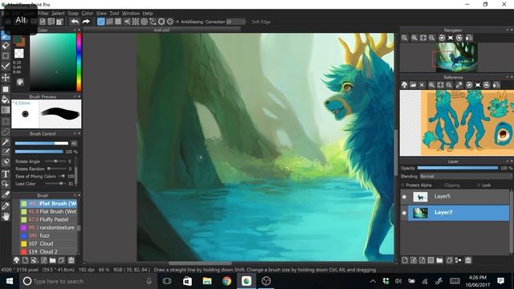Create new layer with first Layer panel icon
514x289 pixels.
point(405,260)
